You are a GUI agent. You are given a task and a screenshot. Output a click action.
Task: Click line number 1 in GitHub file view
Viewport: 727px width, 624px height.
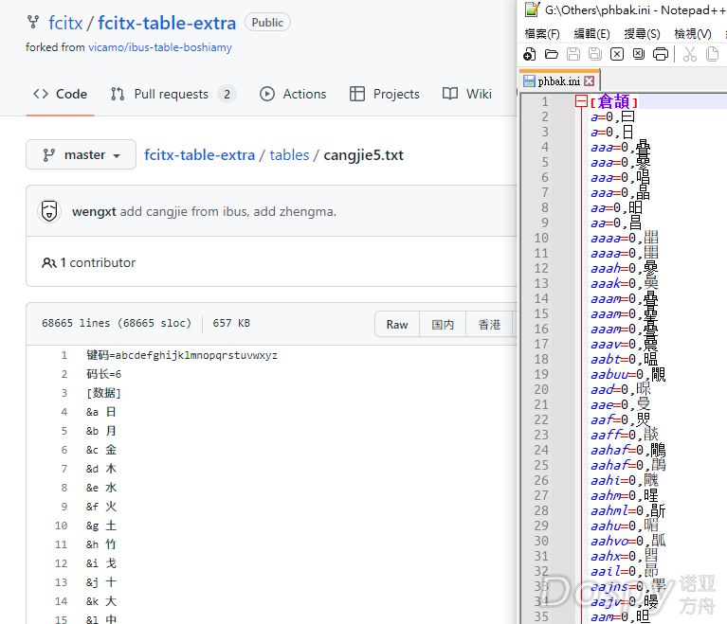(x=64, y=355)
